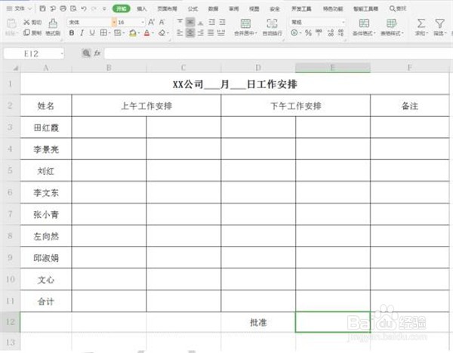Click the 查找 search button
Image resolution: width=453 pixels, height=353 pixels.
click(398, 8)
